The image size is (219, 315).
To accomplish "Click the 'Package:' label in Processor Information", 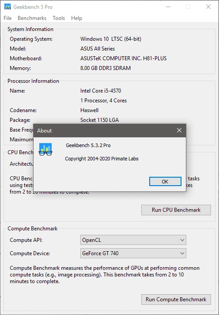I will (x=20, y=120).
